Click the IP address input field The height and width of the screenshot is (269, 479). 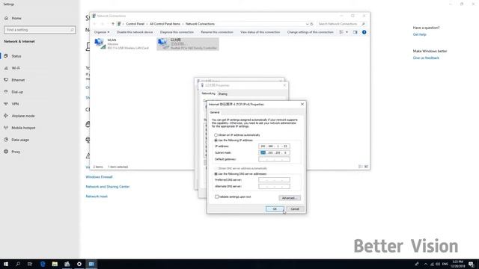click(x=274, y=146)
